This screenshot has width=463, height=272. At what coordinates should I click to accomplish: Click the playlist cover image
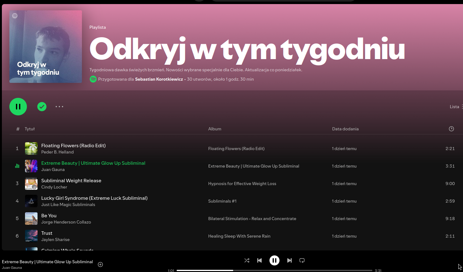coord(46,47)
